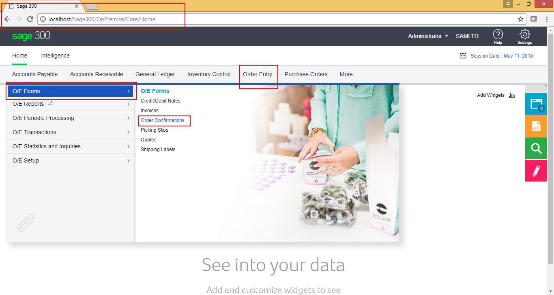
Task: Click the browser back arrow
Action: [7, 19]
